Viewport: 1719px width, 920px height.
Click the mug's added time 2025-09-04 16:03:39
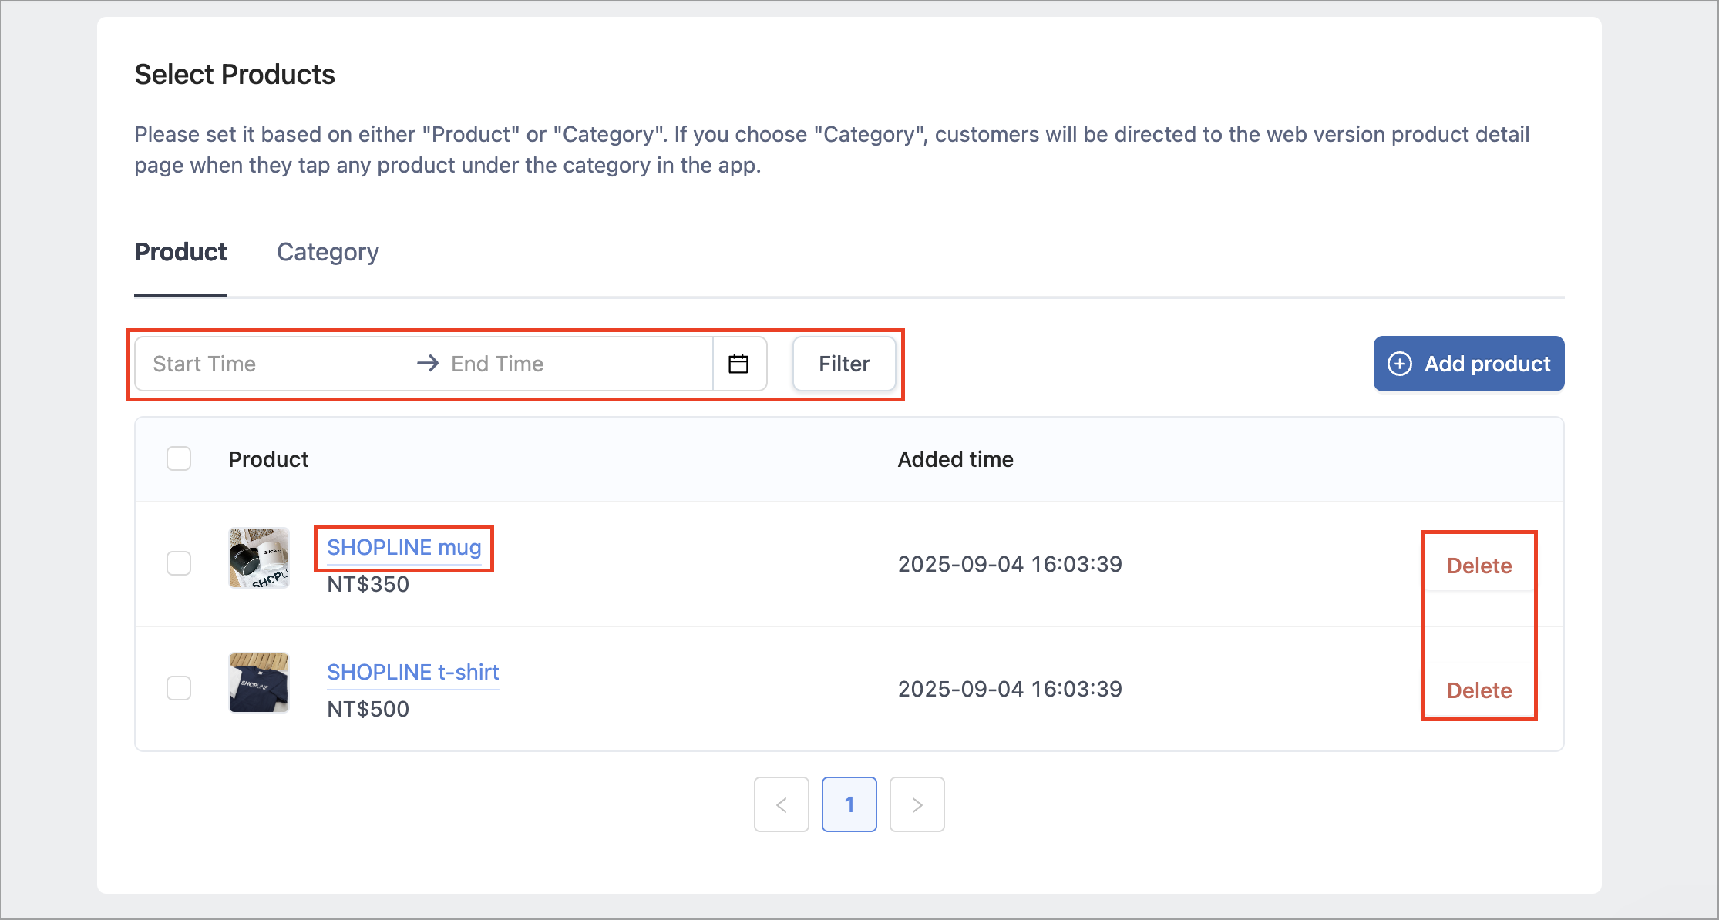1010,564
